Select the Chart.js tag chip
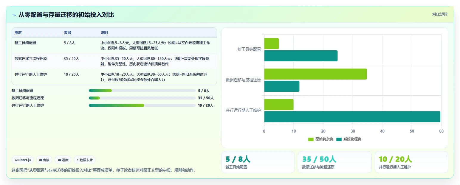This screenshot has height=185, width=460. [23, 160]
